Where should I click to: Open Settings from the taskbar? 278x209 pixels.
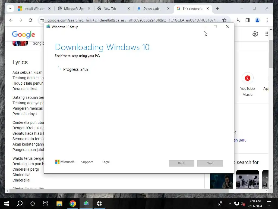pyautogui.click(x=99, y=204)
